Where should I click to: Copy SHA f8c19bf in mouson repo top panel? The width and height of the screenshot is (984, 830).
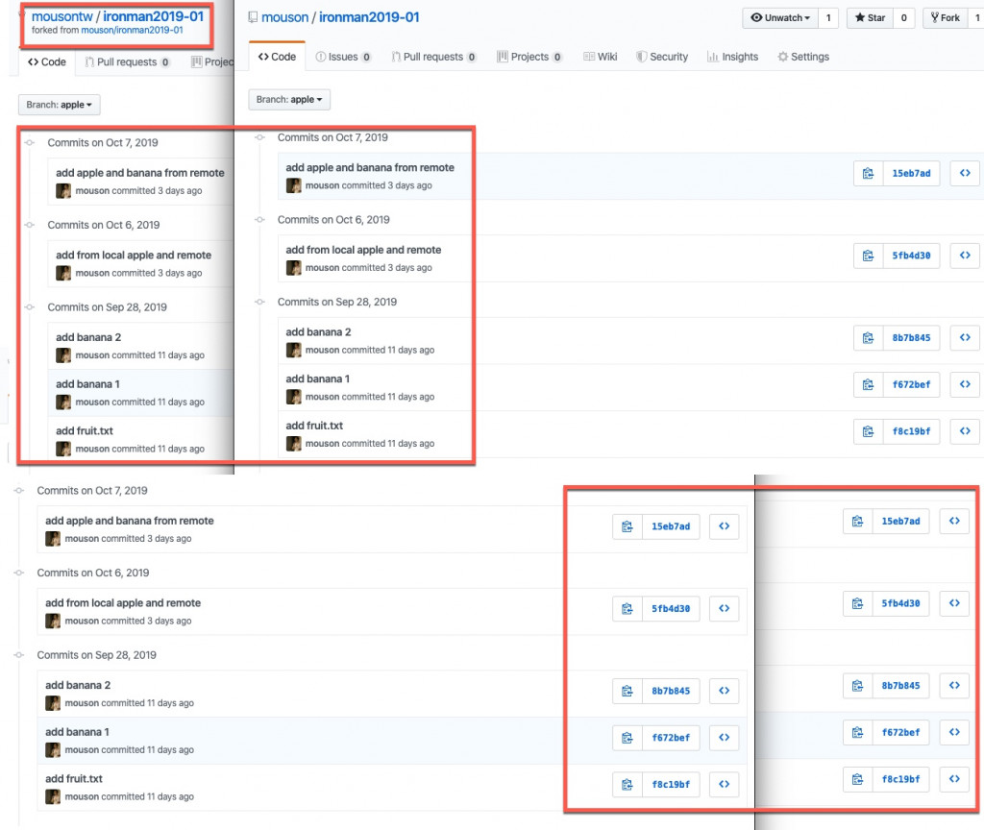(x=868, y=431)
